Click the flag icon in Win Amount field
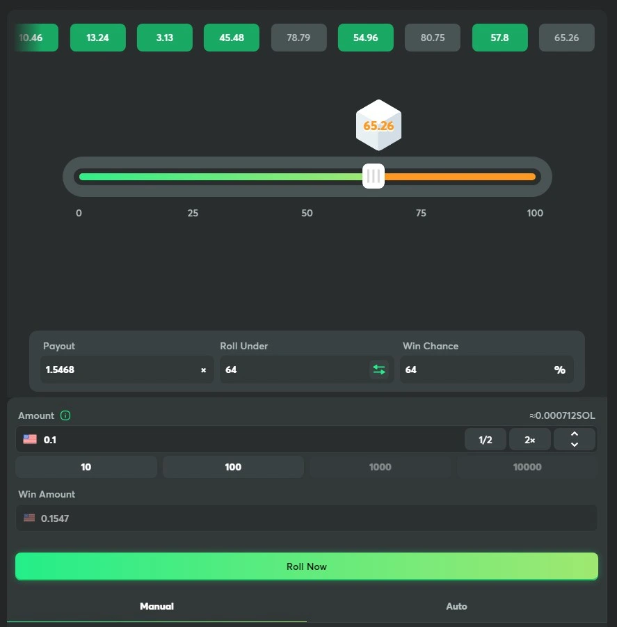Screen dimensions: 617x627 pyautogui.click(x=29, y=518)
